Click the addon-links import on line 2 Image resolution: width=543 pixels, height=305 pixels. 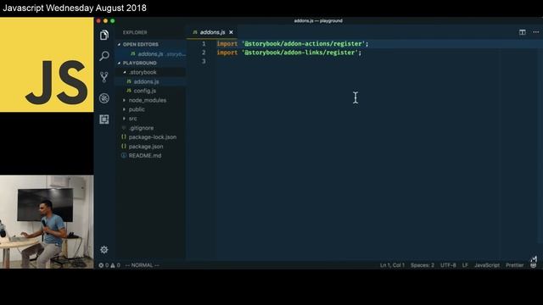288,53
